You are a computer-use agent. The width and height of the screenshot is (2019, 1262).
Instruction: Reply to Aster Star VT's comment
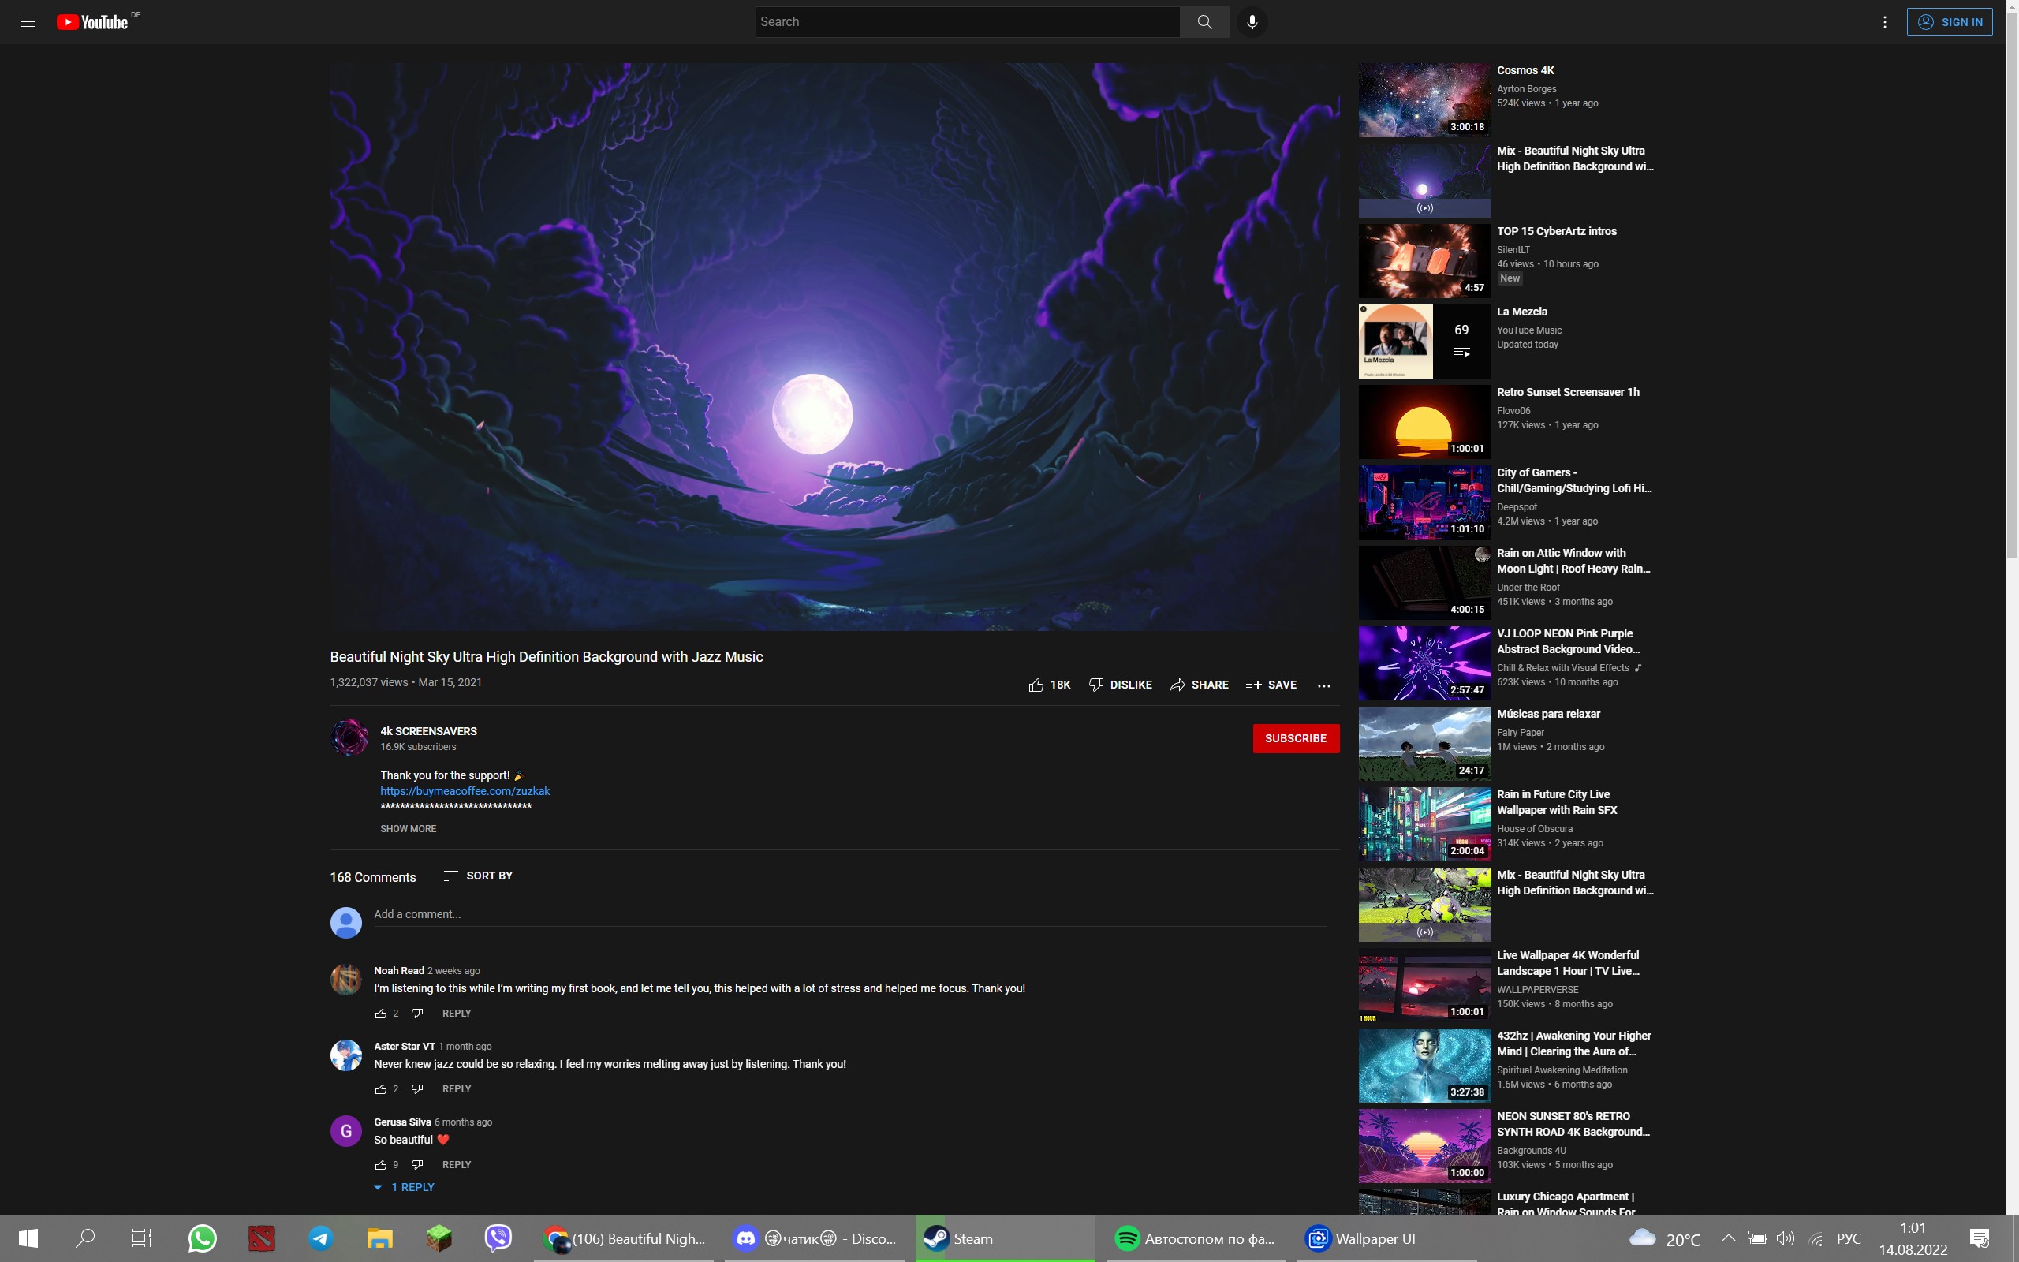[457, 1088]
